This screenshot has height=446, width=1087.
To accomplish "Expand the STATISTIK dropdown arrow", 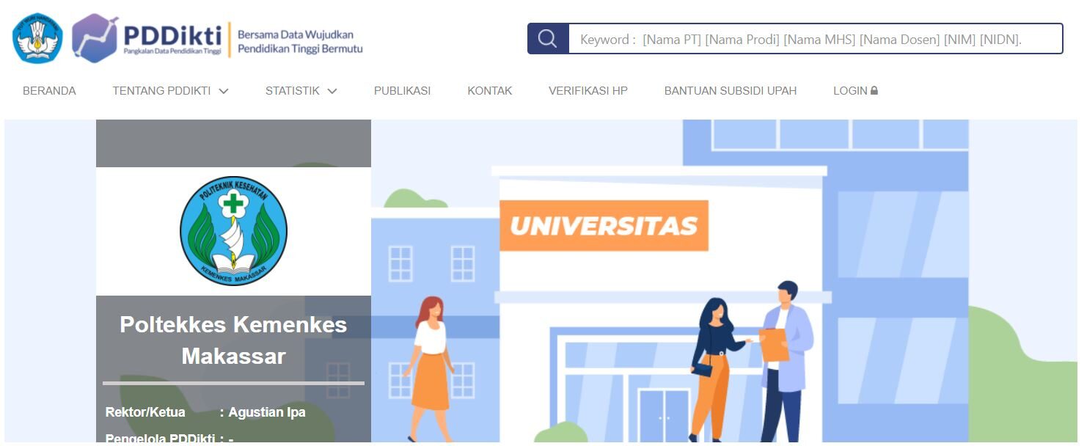I will pyautogui.click(x=332, y=91).
